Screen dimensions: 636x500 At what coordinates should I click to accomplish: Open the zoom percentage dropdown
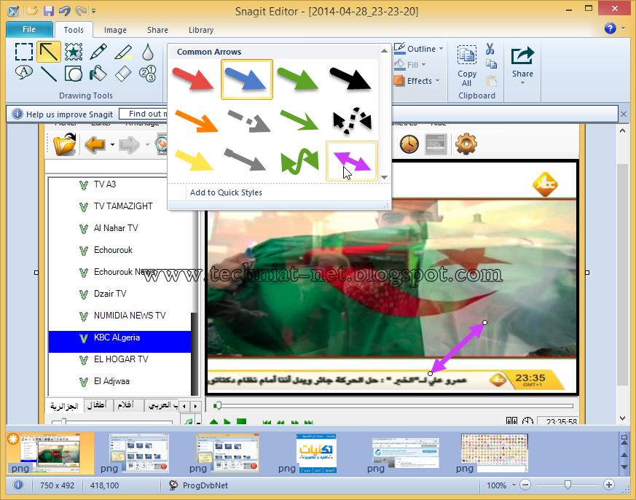(514, 485)
